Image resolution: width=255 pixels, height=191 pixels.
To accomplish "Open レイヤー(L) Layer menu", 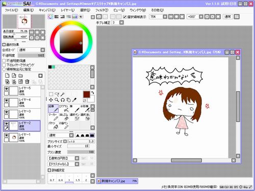I will [x=68, y=10].
